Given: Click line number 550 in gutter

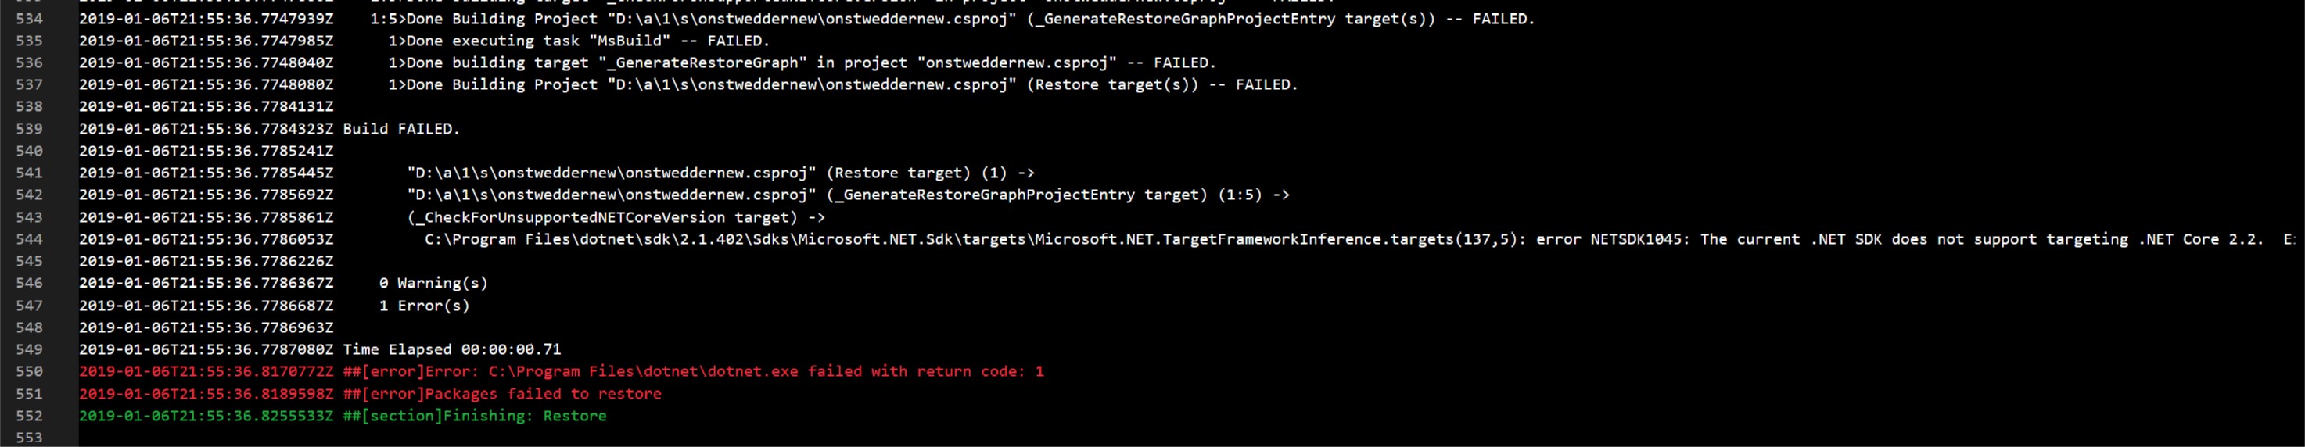Looking at the screenshot, I should [x=29, y=371].
